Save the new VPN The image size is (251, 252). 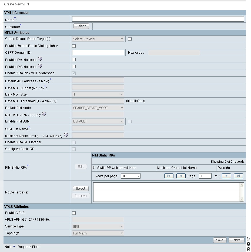(220, 240)
